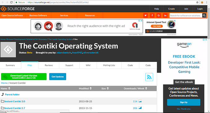Go back in browser history
Image resolution: width=210 pixels, height=113 pixels.
pos(3,2)
